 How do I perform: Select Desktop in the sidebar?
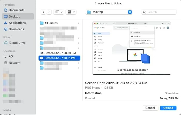pyautogui.click(x=14, y=16)
